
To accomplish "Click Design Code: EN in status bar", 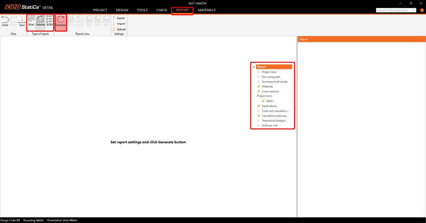I will click(10, 220).
